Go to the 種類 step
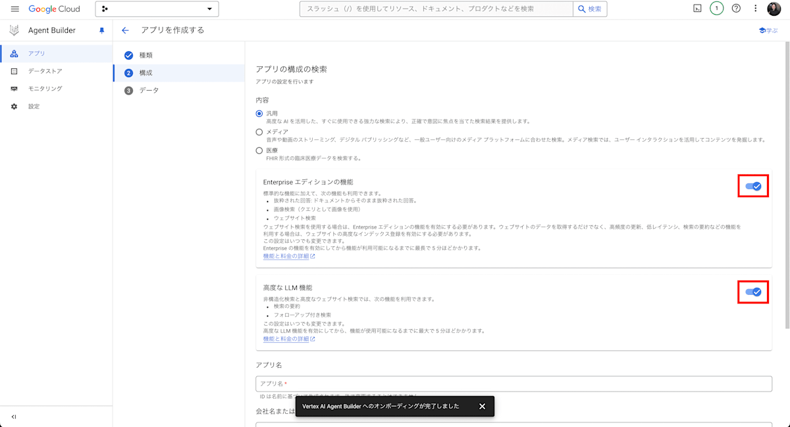The height and width of the screenshot is (427, 790). click(x=179, y=55)
